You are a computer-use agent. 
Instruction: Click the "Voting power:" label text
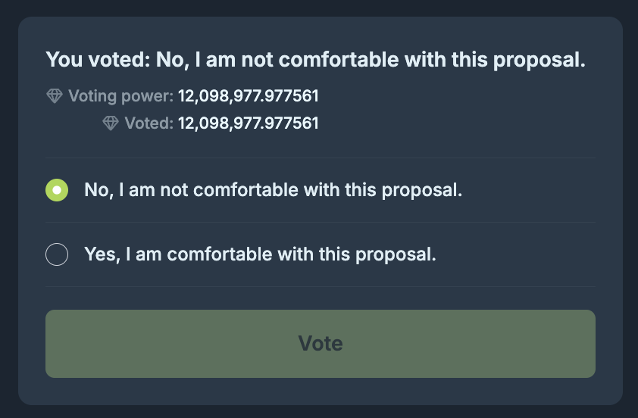pos(120,96)
